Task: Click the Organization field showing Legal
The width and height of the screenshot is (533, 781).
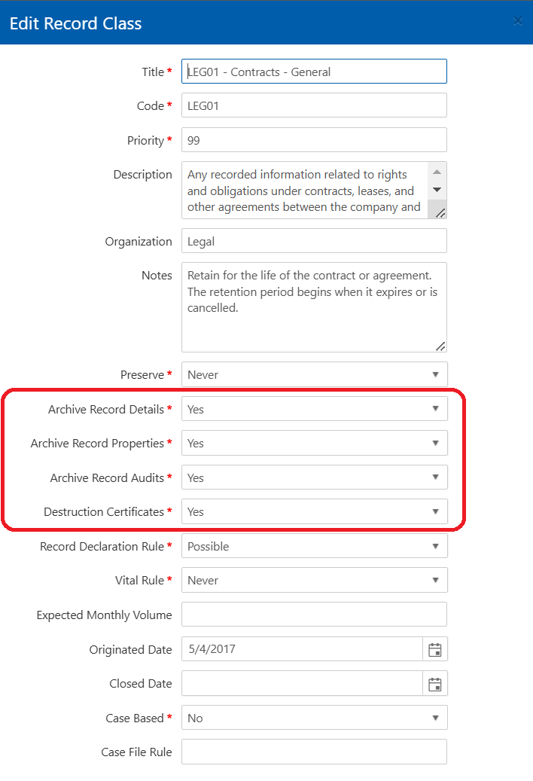Action: [314, 241]
